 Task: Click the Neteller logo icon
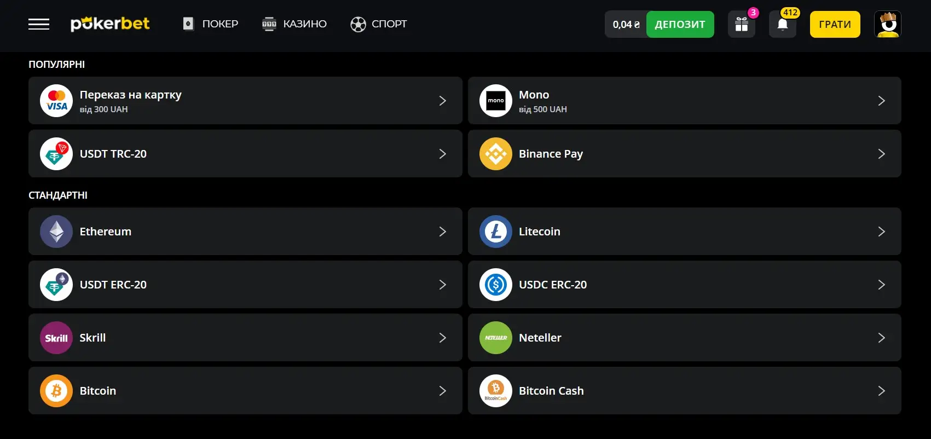[495, 338]
